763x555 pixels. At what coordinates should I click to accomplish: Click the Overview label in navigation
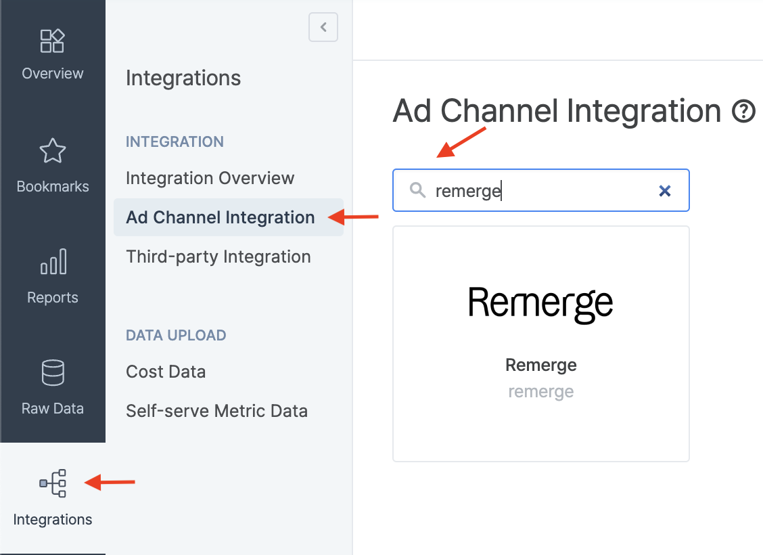53,74
